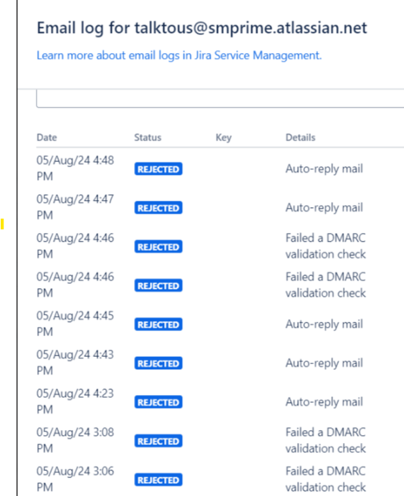The height and width of the screenshot is (496, 404).
Task: Click the Status column header
Action: click(x=148, y=138)
